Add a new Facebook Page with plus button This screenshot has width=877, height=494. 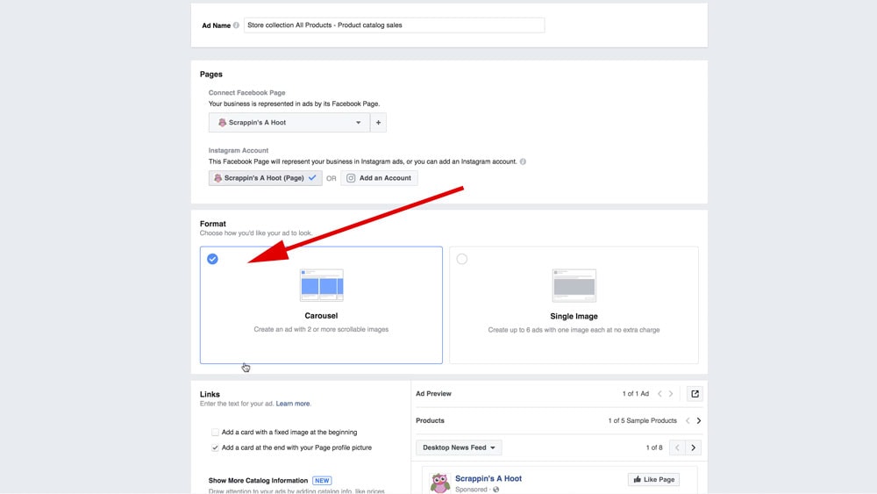click(378, 123)
